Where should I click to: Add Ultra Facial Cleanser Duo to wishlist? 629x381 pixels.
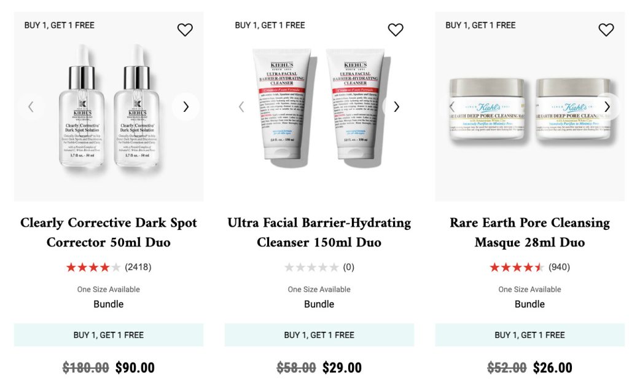(396, 29)
